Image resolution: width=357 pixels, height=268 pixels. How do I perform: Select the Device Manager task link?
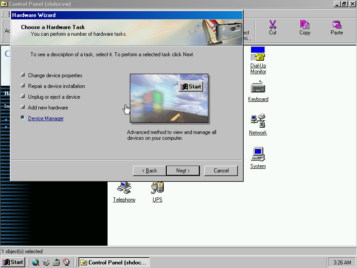tap(46, 118)
